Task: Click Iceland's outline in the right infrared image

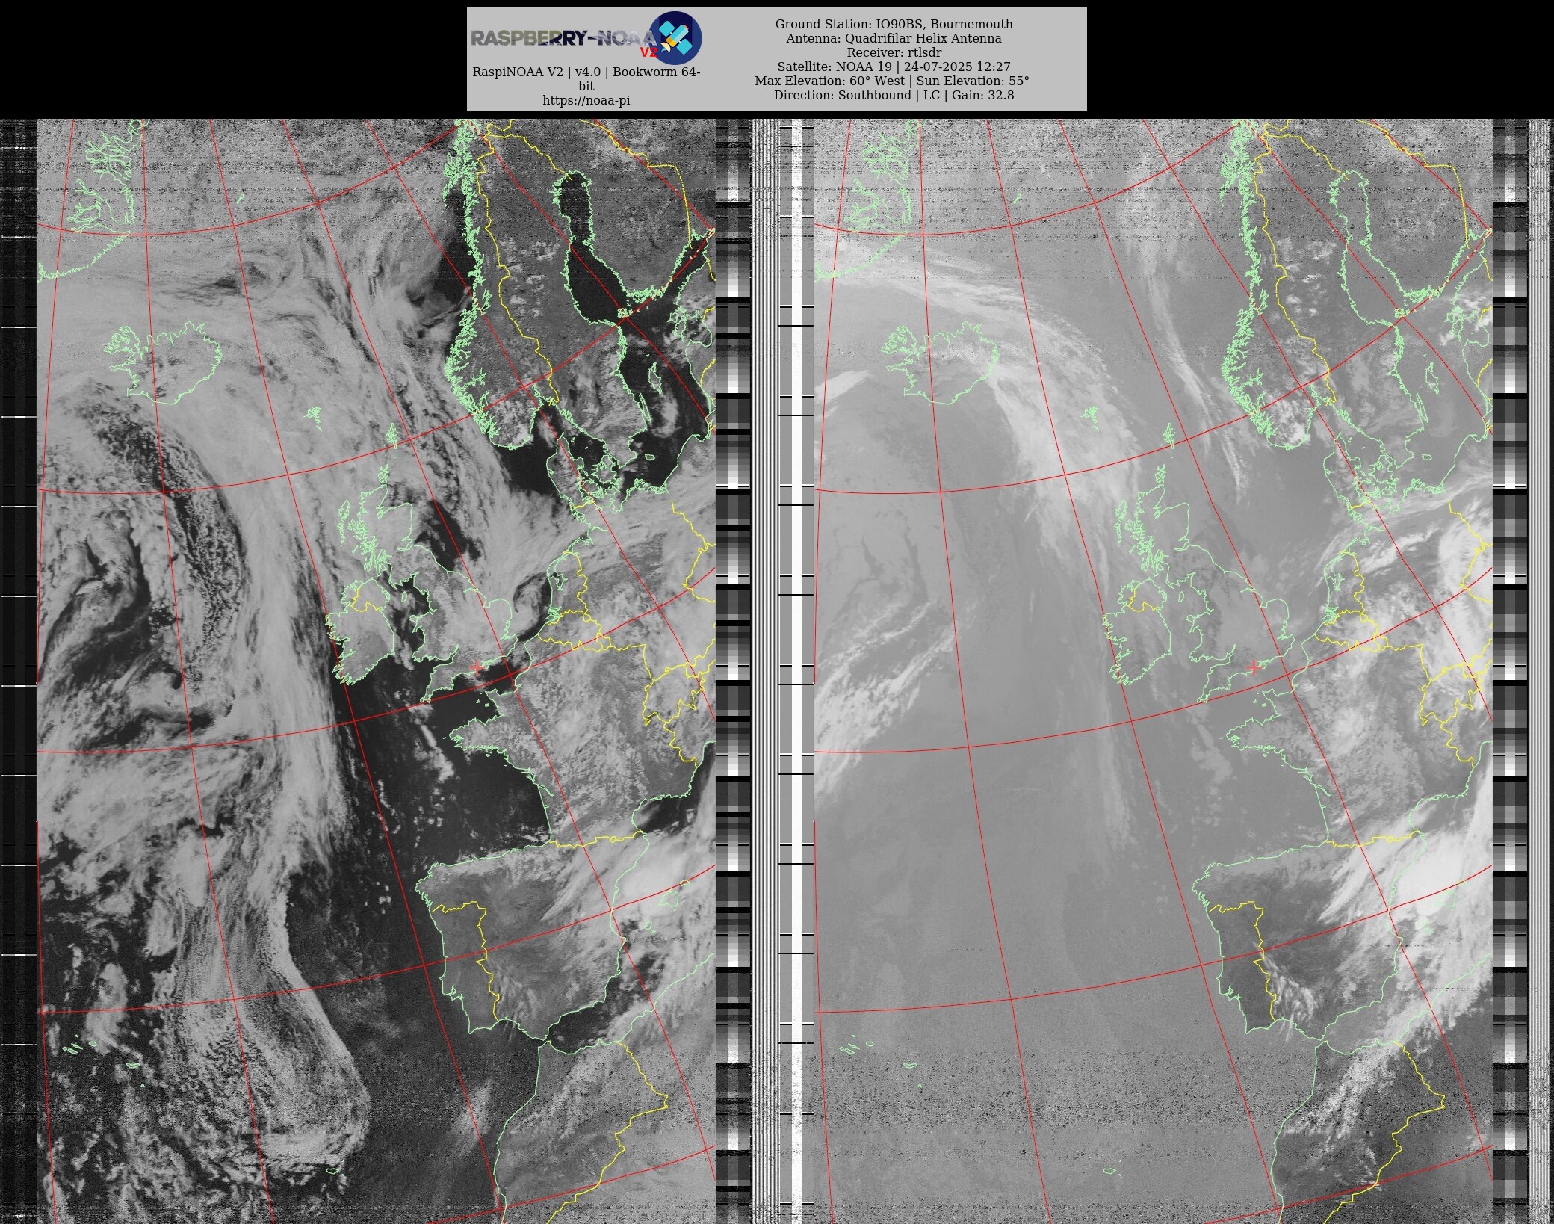Action: coord(939,362)
